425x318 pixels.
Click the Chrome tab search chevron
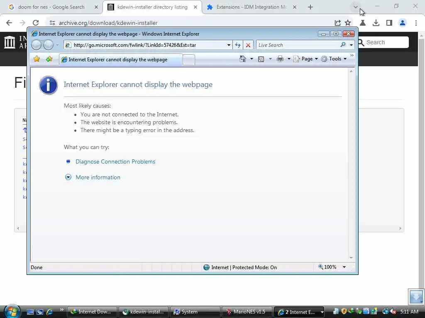click(356, 7)
